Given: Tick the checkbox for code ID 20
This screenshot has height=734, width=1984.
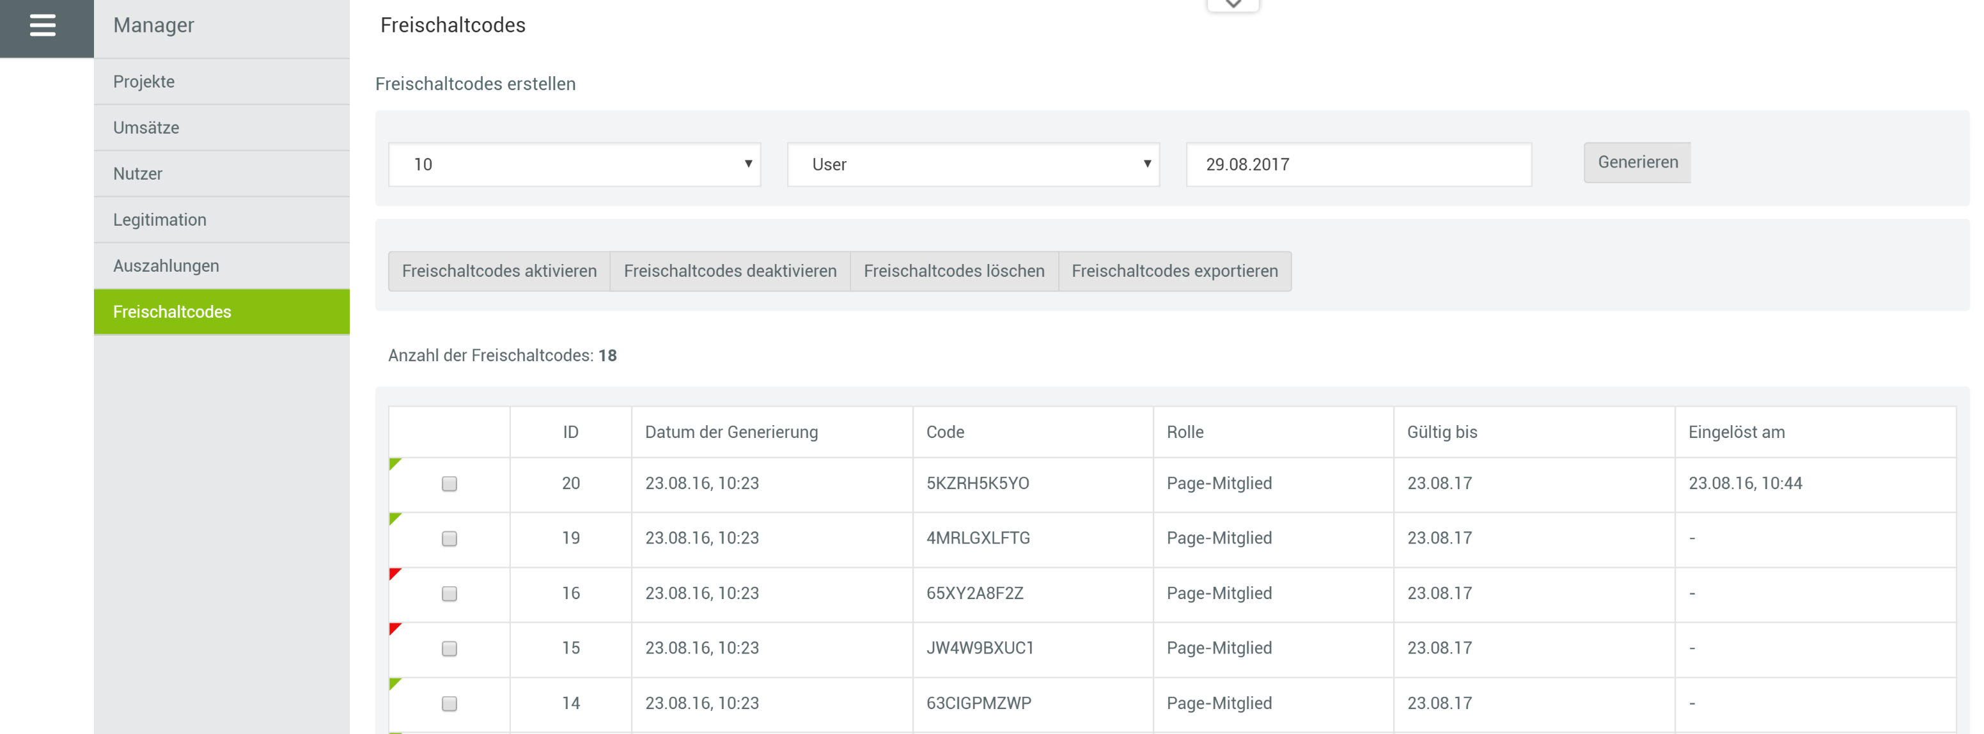Looking at the screenshot, I should click(x=449, y=483).
